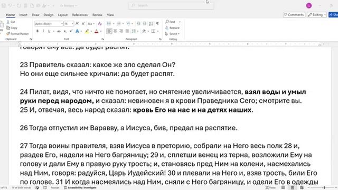Decrease paragraph indent
This screenshot has width=338, height=190.
click(x=138, y=23)
